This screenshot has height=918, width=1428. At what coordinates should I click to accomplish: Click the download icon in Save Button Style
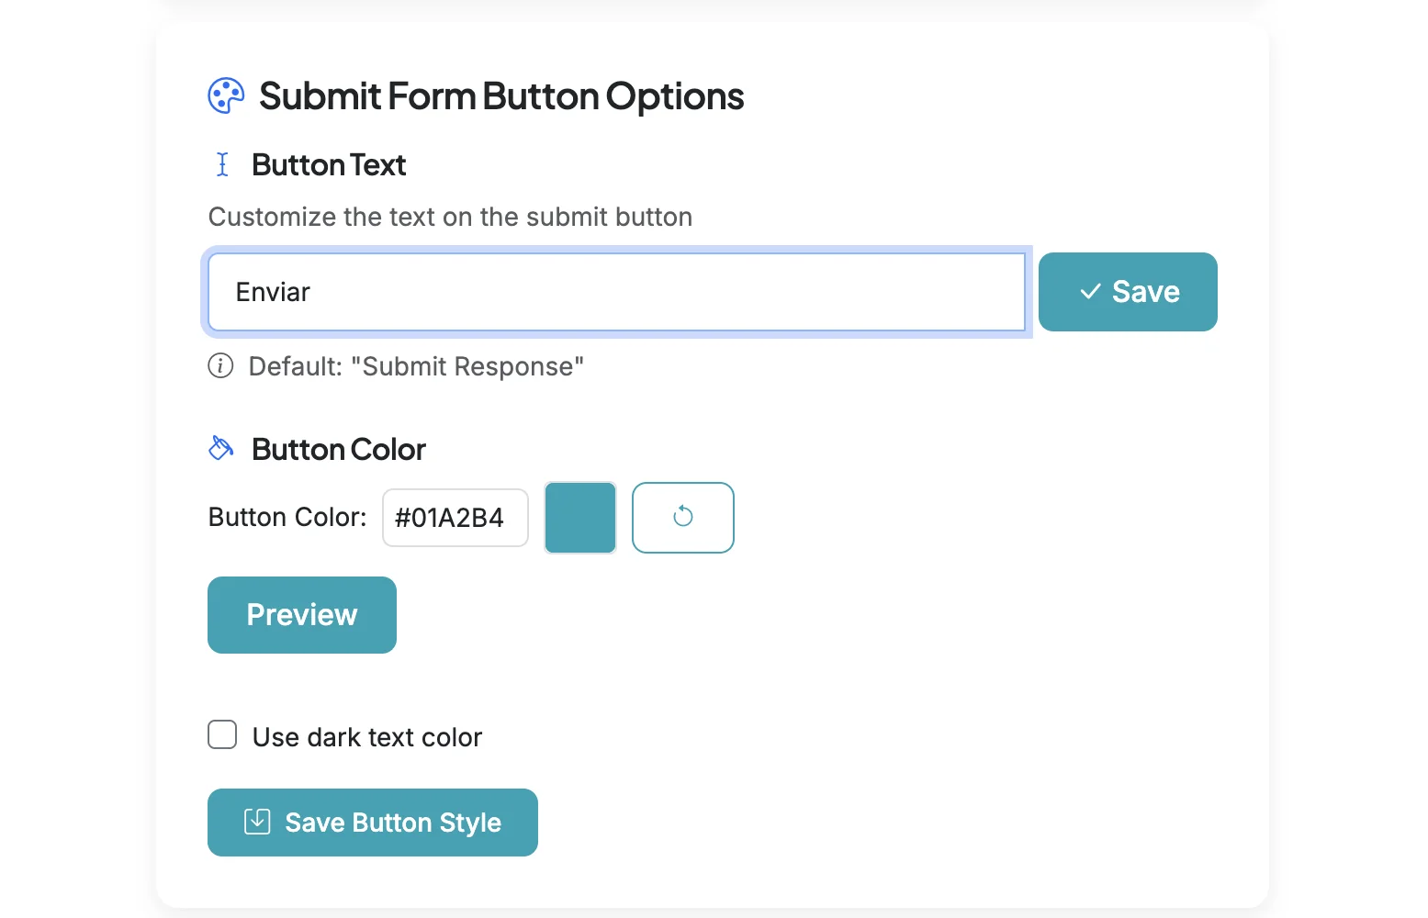[x=258, y=822]
